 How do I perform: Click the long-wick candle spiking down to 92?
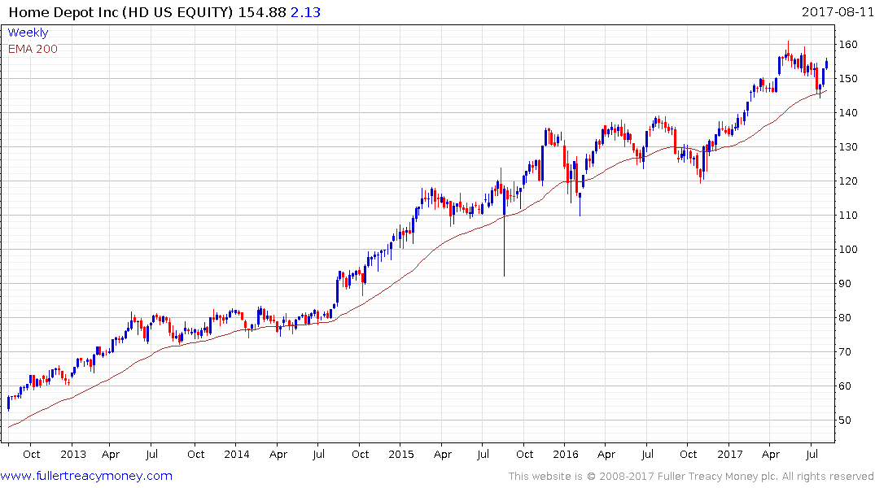click(505, 232)
